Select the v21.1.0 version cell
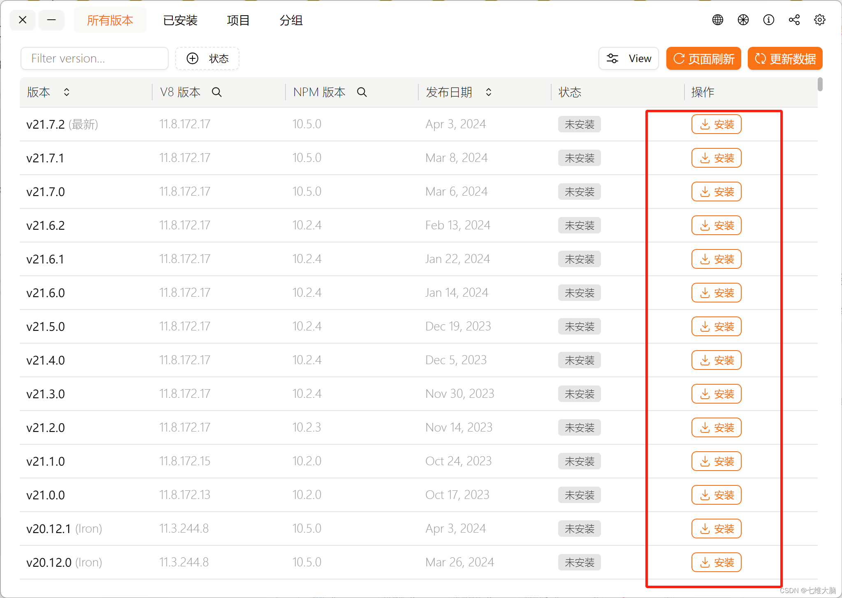Screen dimensions: 842x598 coord(45,461)
